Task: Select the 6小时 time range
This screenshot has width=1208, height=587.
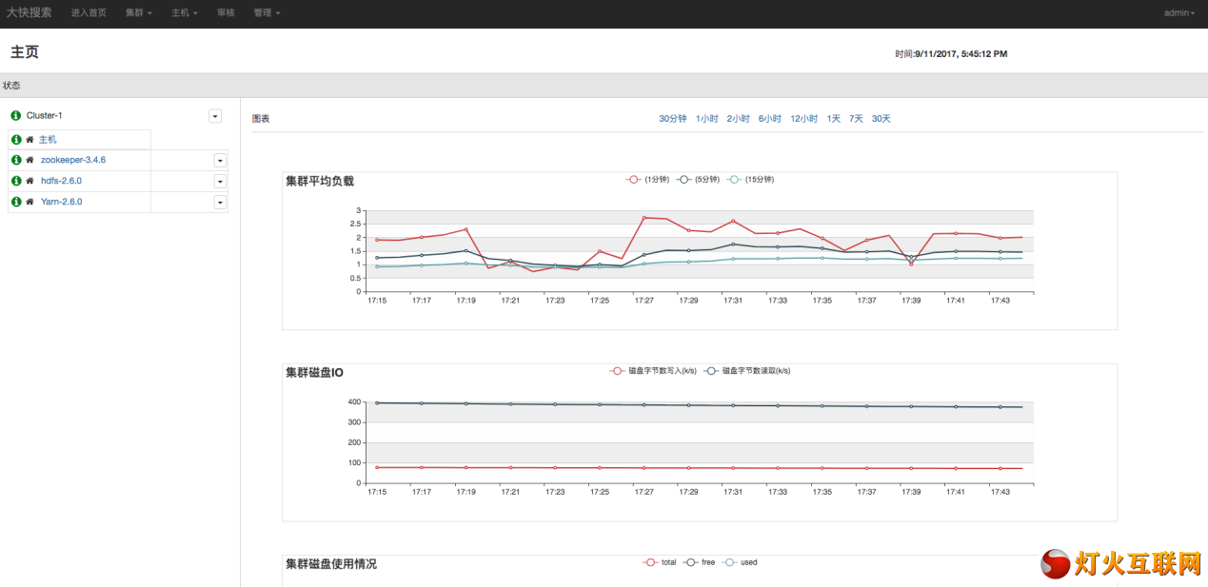Action: [769, 119]
